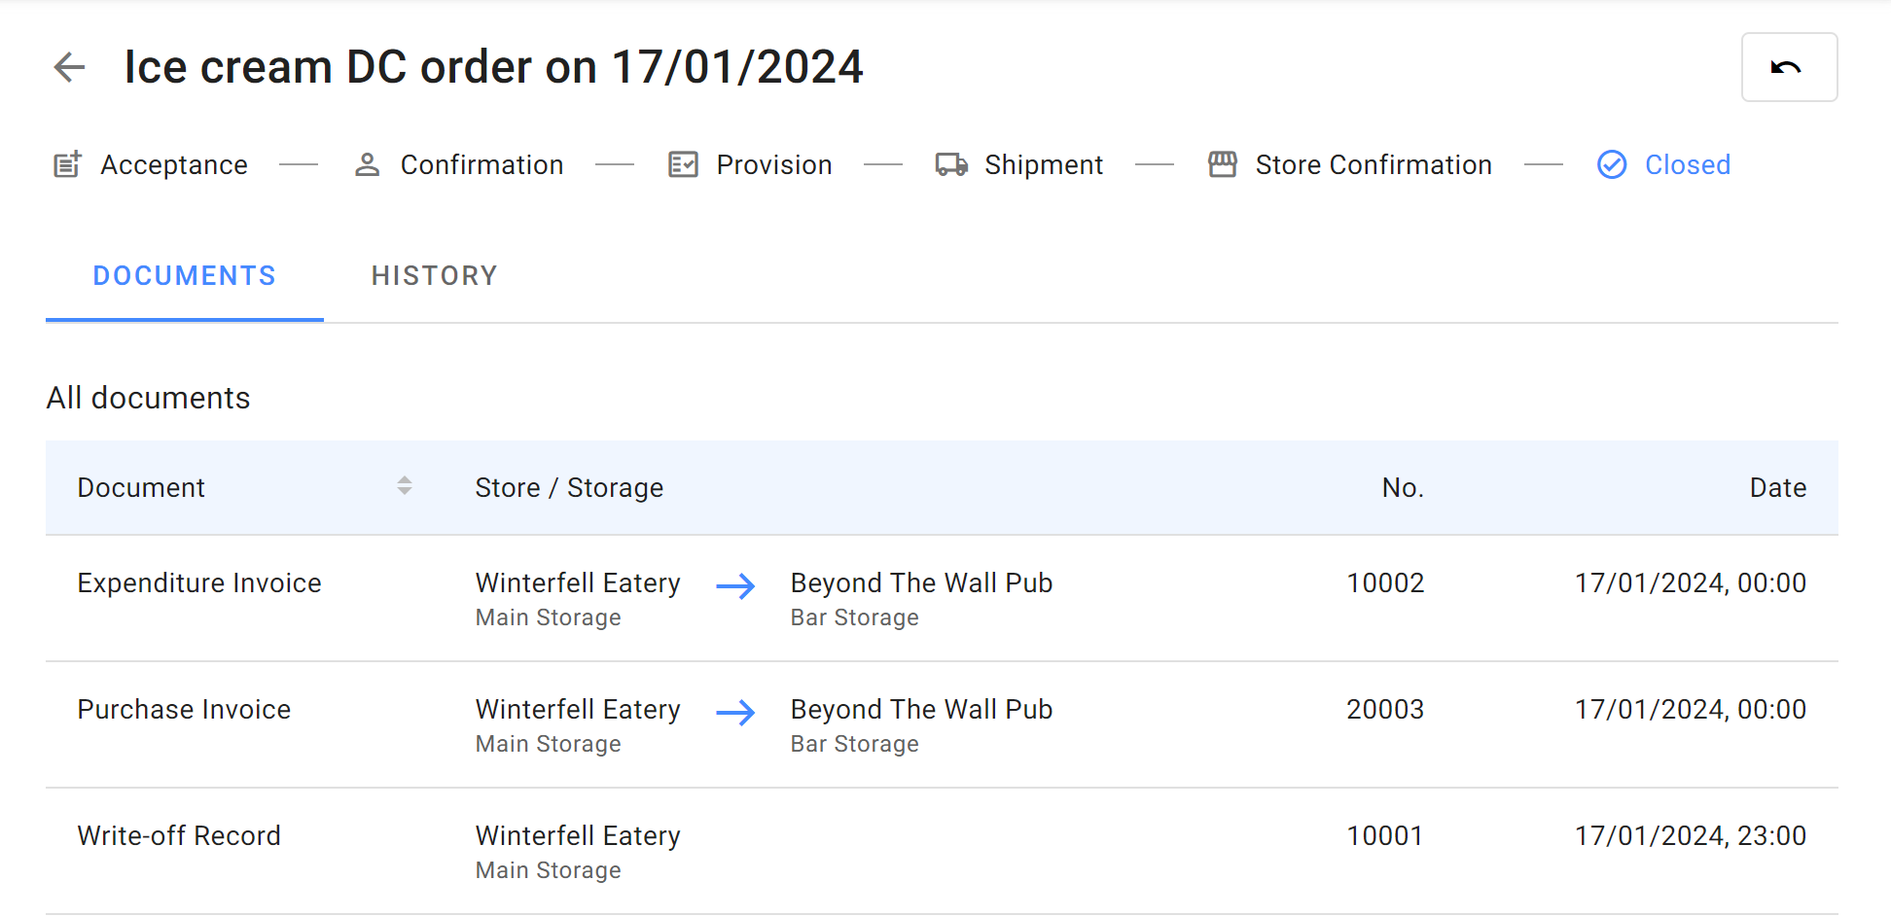The image size is (1891, 916).
Task: Click document number 20003
Action: click(x=1385, y=710)
